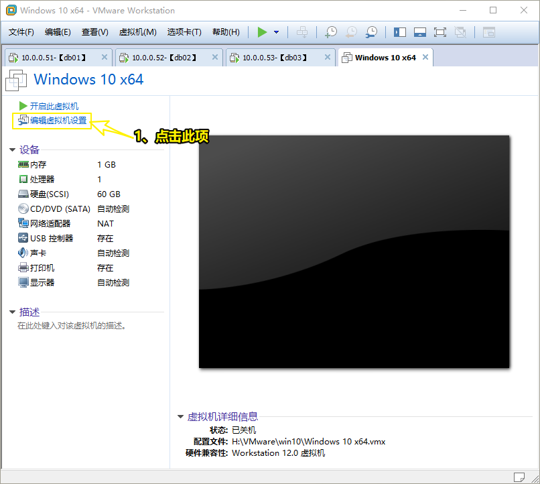Take a snapshot using the clock-plus icon
The image size is (540, 484).
[x=331, y=32]
